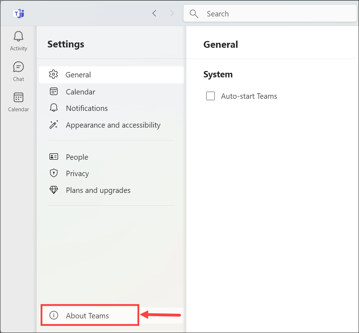Select Calendar in the Settings list
The height and width of the screenshot is (333, 359).
point(80,92)
